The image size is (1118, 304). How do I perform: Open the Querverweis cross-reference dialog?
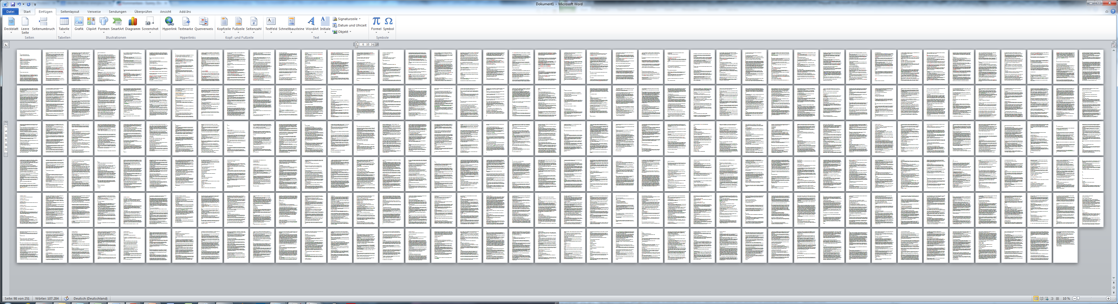coord(204,23)
